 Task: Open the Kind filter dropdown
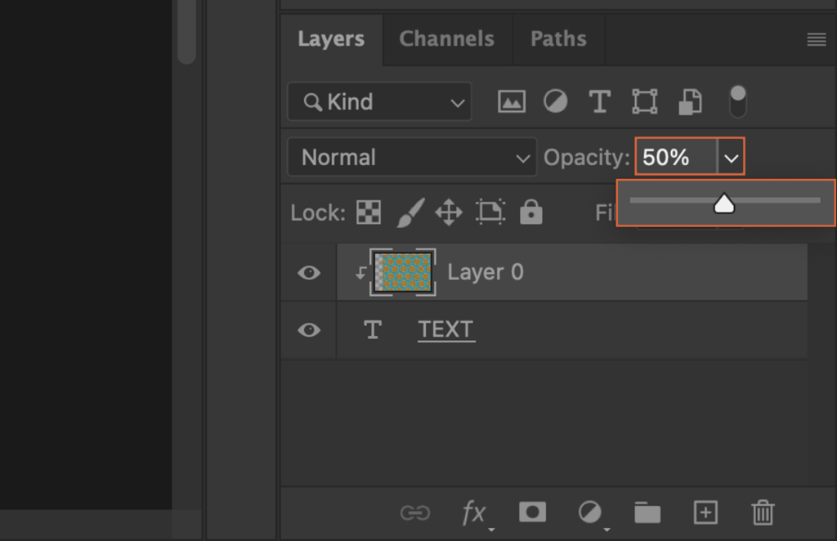[378, 101]
